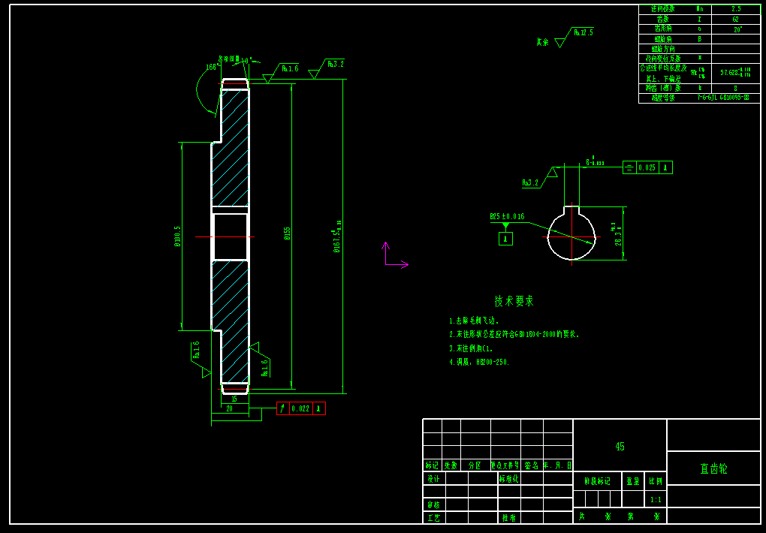This screenshot has width=766, height=533.
Task: Select the runout tolerance frame showing 0.022
Action: pyautogui.click(x=301, y=408)
